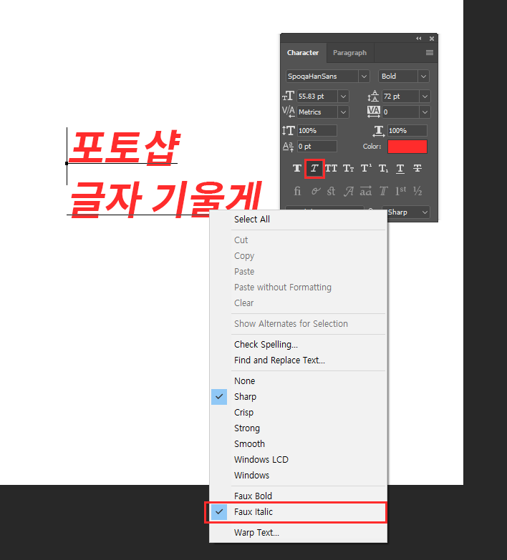
Task: Enable swash OpenType icon
Action: click(x=349, y=192)
